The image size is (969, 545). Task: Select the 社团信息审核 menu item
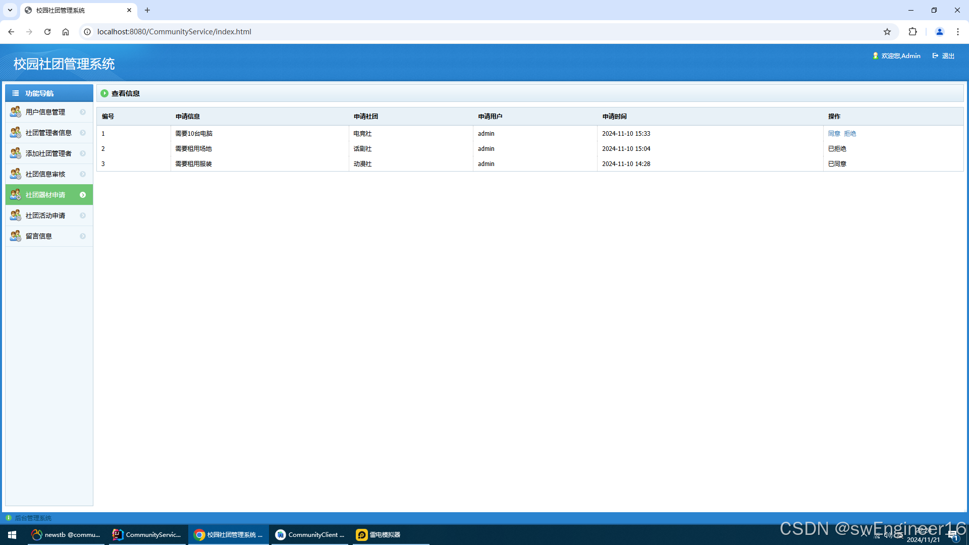tap(45, 174)
